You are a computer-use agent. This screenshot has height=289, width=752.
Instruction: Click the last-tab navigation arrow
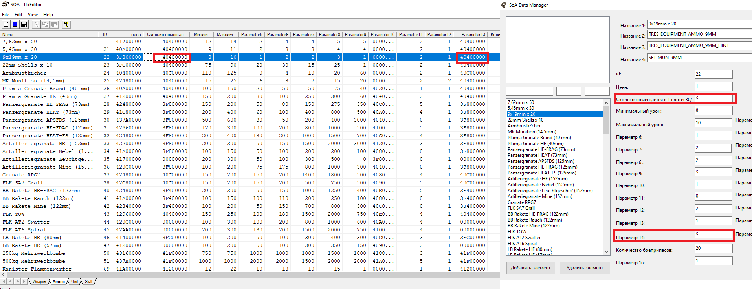[x=24, y=281]
